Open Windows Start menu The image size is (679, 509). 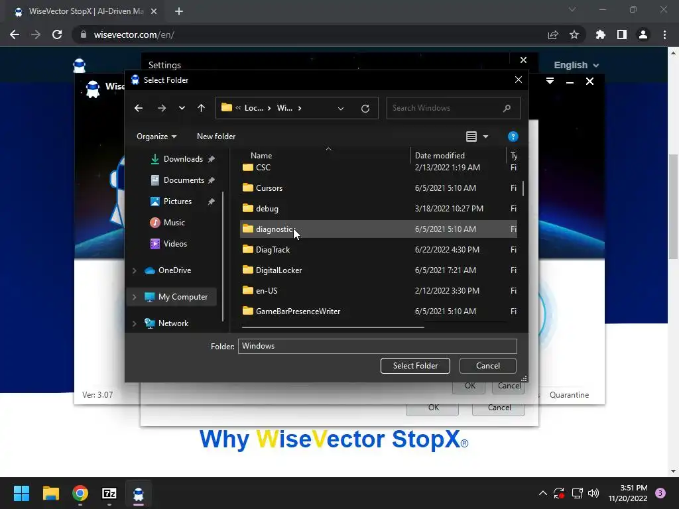[x=21, y=493]
